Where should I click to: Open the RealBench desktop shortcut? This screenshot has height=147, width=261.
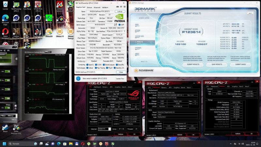pyautogui.click(x=60, y=19)
